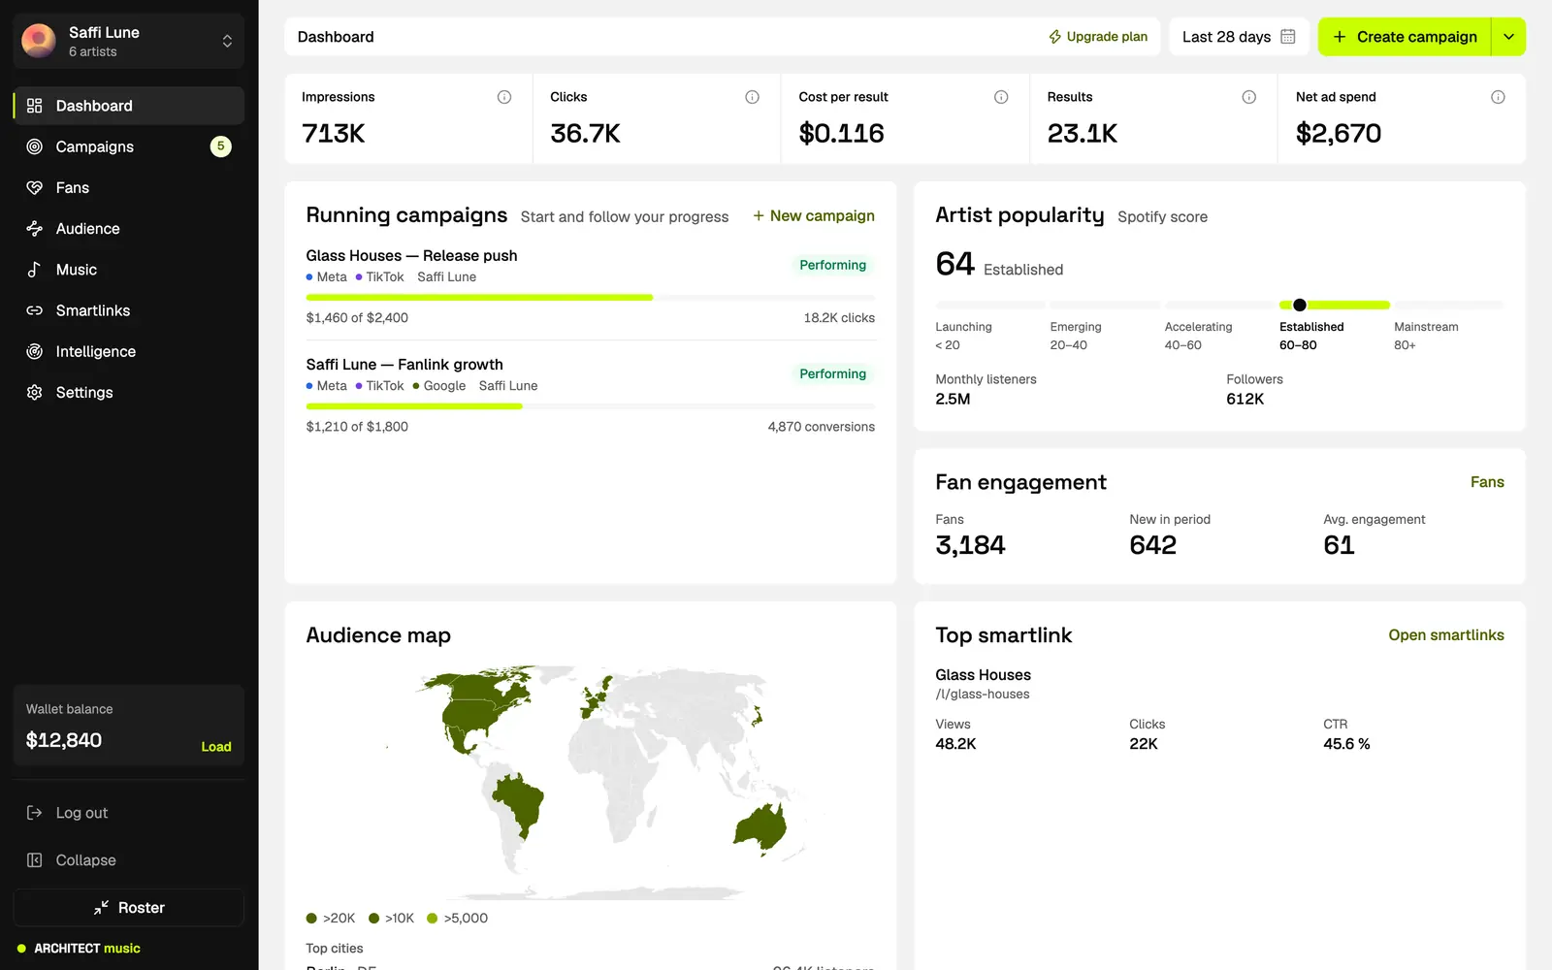
Task: Click the >5,000 legend dot
Action: pyautogui.click(x=433, y=919)
